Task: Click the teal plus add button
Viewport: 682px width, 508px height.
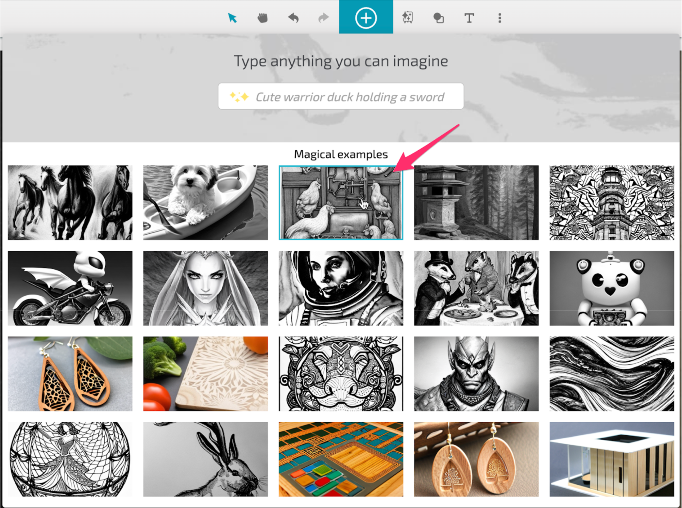Action: (x=366, y=18)
